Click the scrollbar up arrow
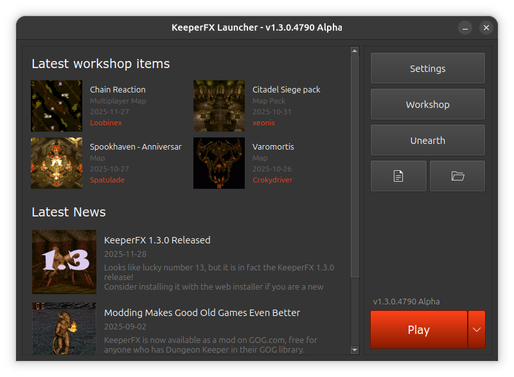This screenshot has width=514, height=377. tap(354, 51)
